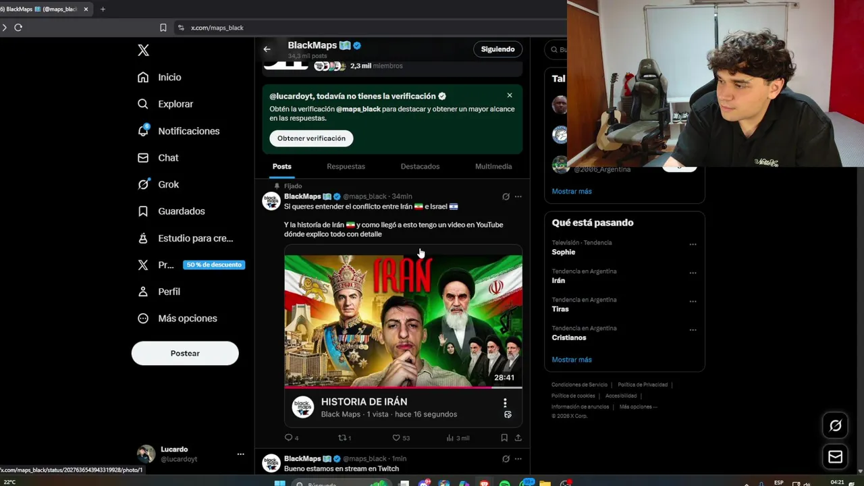Open the floating Grok button
The height and width of the screenshot is (486, 864).
click(x=835, y=425)
